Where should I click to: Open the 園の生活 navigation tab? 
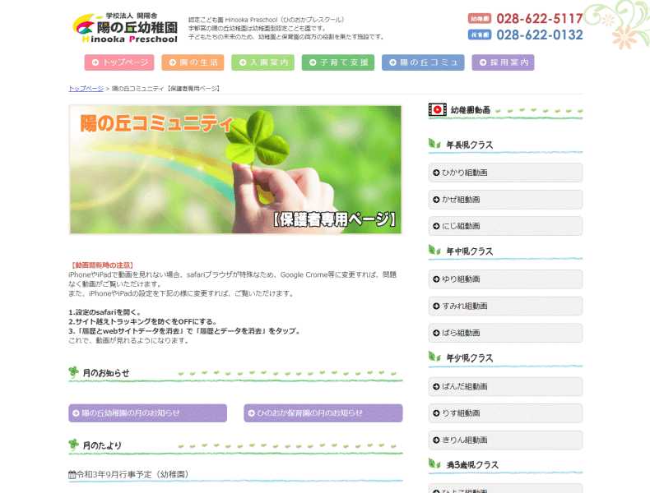click(193, 62)
